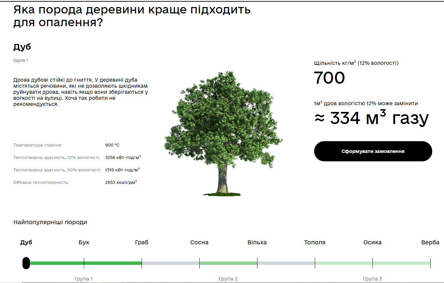Select the Осика species label
The image size is (444, 283).
(372, 242)
